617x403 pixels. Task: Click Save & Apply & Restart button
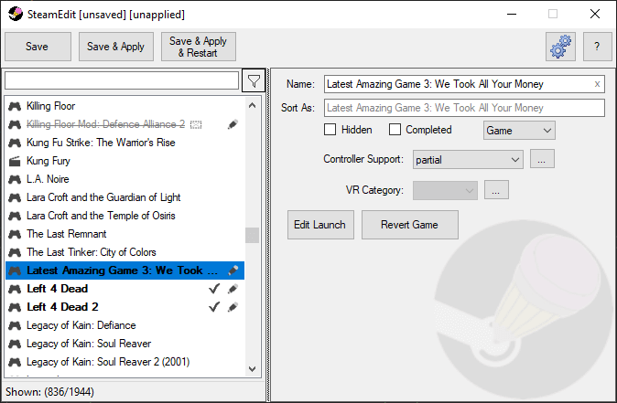[x=199, y=47]
